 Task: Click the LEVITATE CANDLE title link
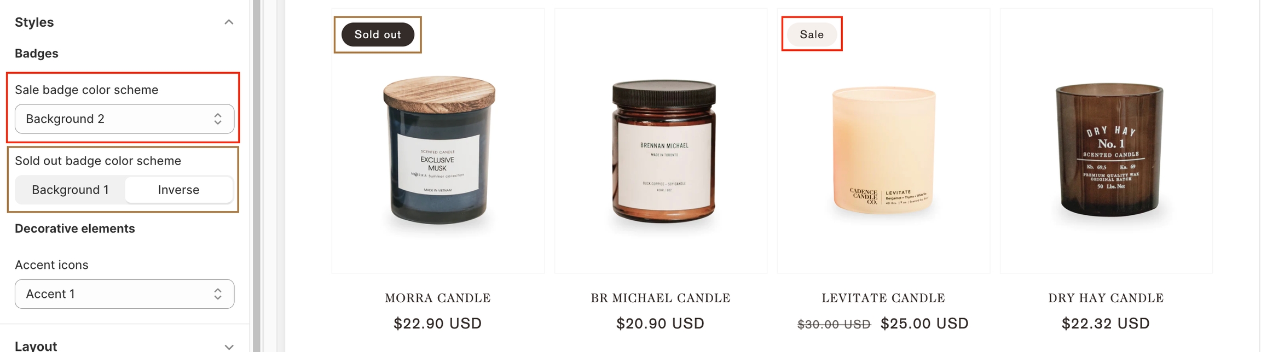883,298
